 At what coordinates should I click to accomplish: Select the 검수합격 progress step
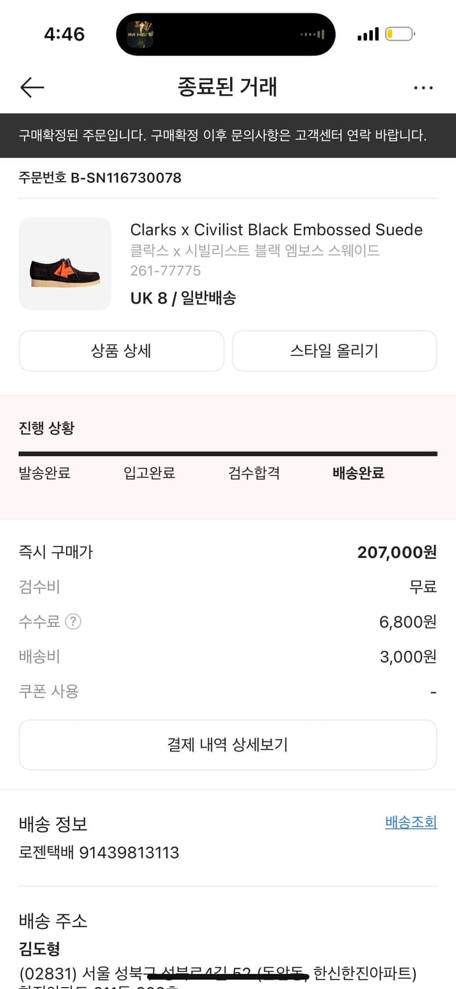coord(254,473)
